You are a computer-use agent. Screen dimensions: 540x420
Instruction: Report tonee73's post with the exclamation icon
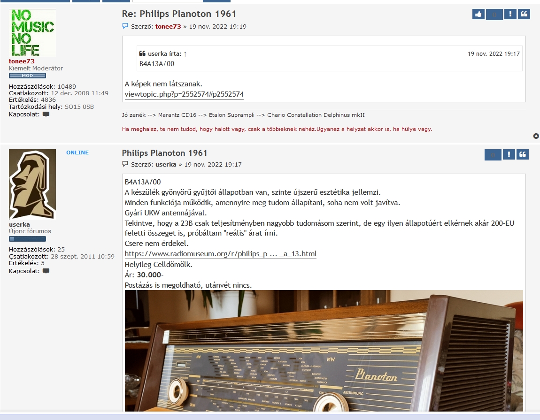510,14
